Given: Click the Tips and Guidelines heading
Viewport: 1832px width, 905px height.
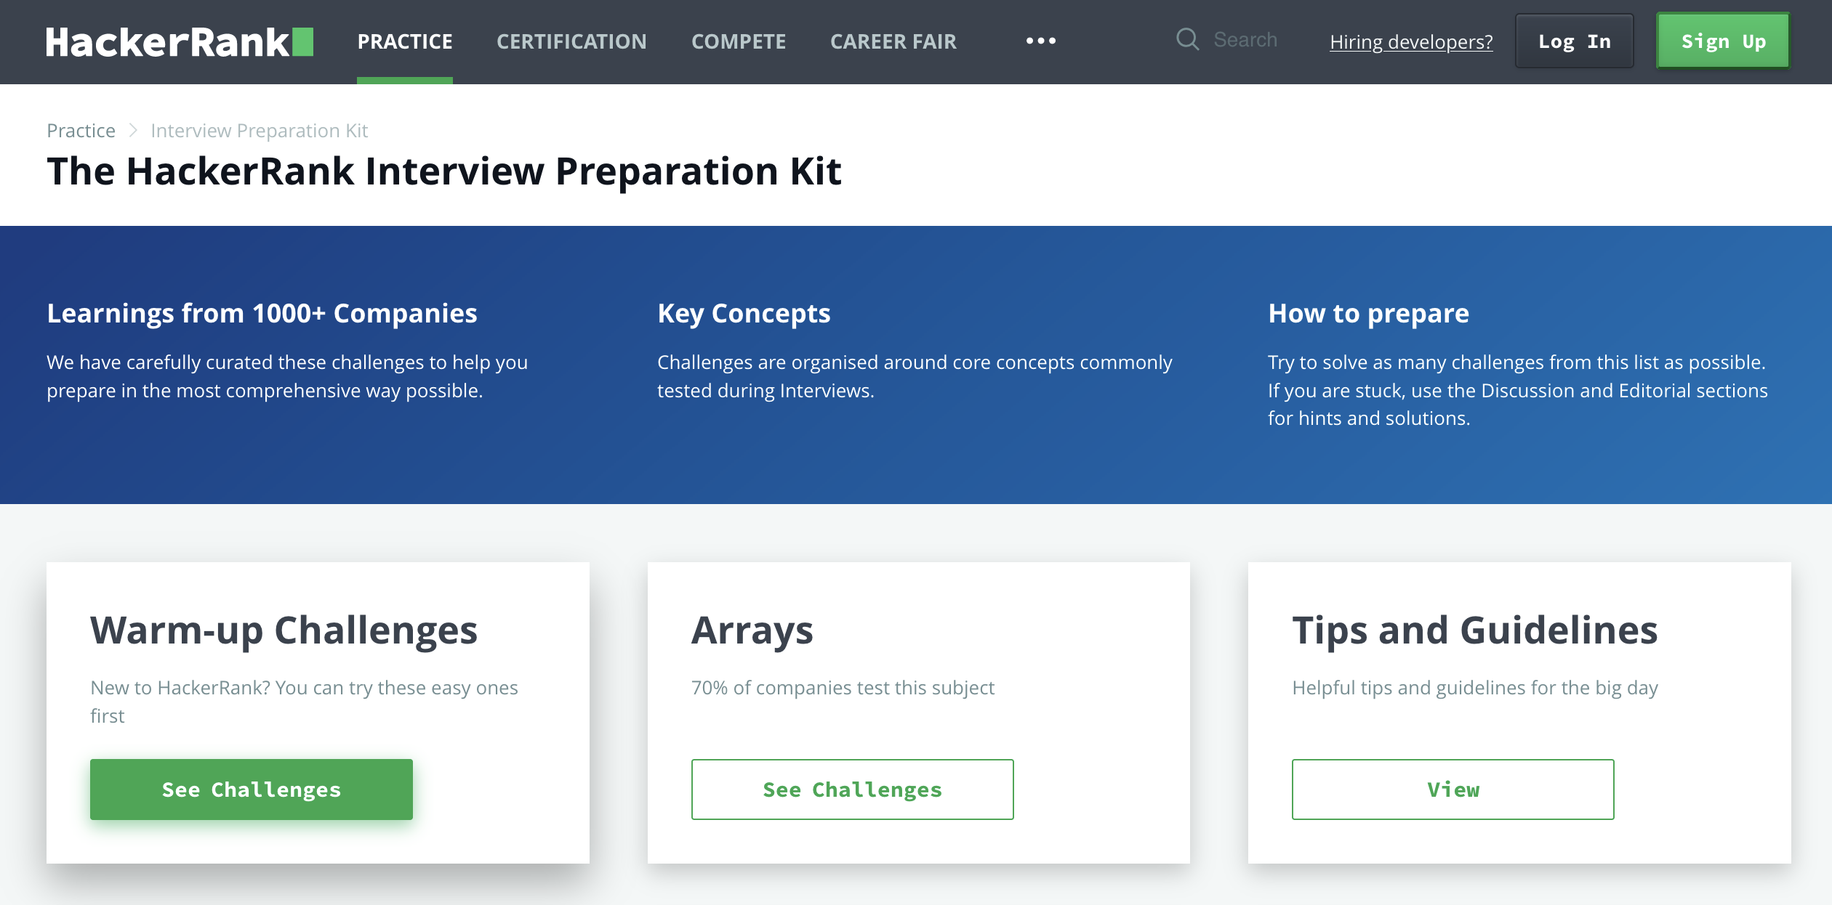Looking at the screenshot, I should pyautogui.click(x=1474, y=630).
